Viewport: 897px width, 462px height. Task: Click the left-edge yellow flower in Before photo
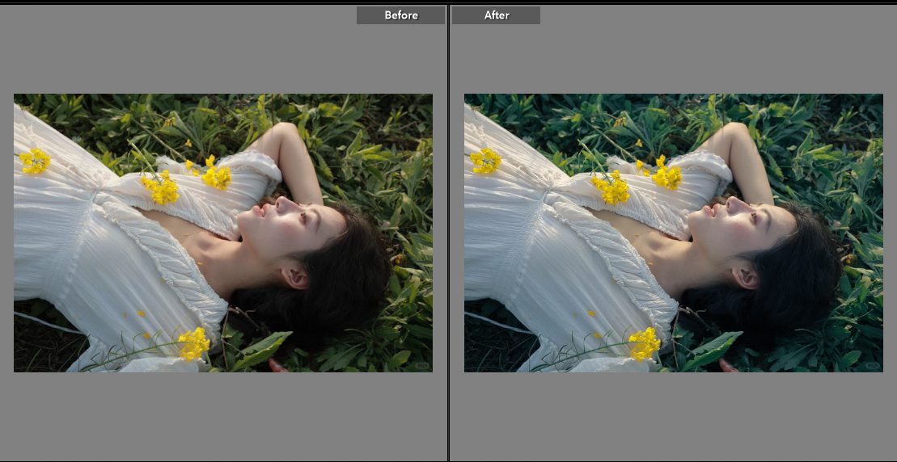(35, 162)
